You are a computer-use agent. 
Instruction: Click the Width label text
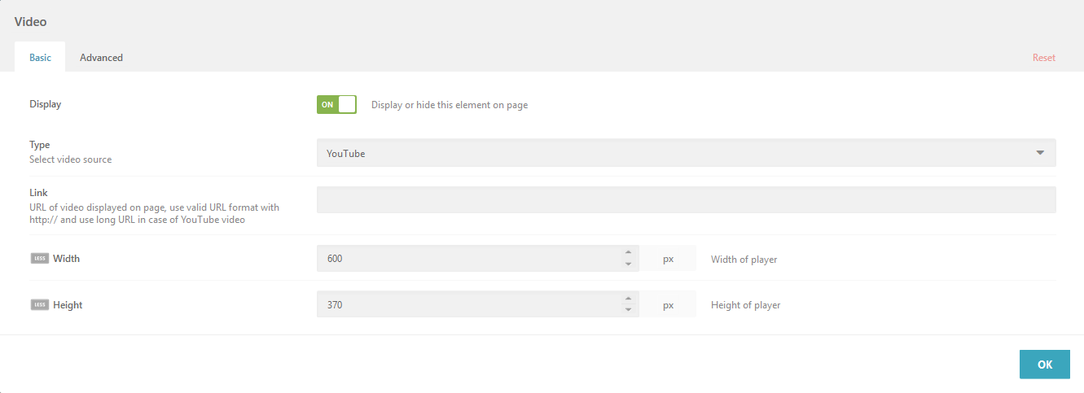[66, 259]
